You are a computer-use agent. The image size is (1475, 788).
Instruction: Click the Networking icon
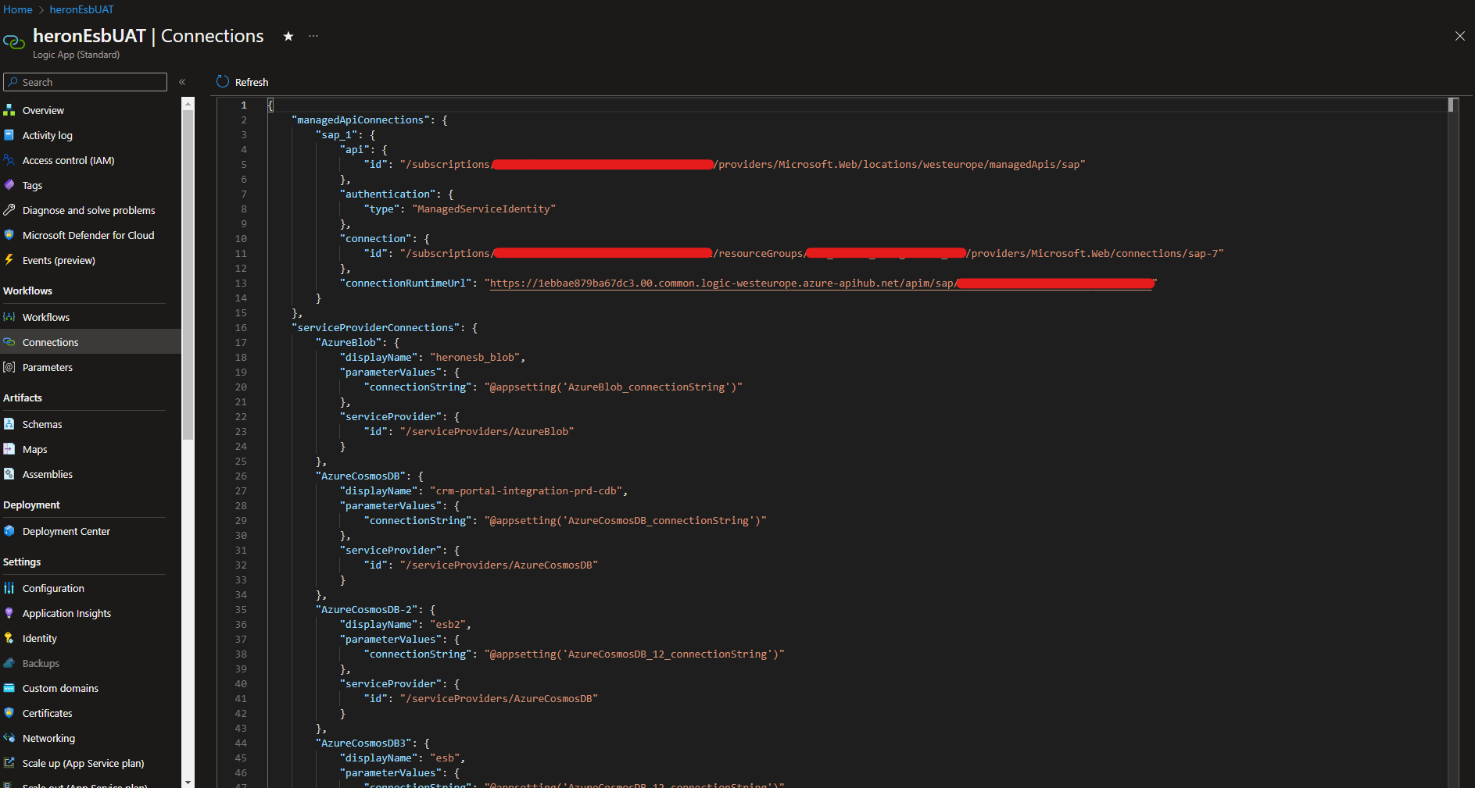click(9, 738)
